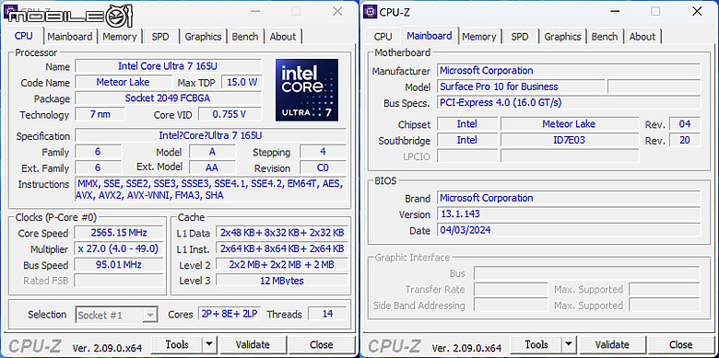Click the Code Name value Meteor Lake
Screen dimensions: 719x358
pyautogui.click(x=123, y=83)
